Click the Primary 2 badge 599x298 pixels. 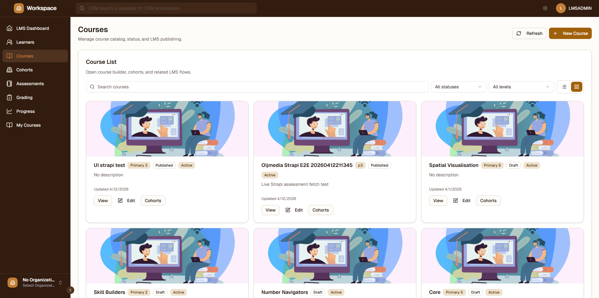(x=139, y=292)
